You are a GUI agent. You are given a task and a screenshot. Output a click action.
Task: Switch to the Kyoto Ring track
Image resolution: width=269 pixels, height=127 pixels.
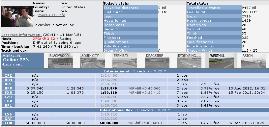click(189, 61)
